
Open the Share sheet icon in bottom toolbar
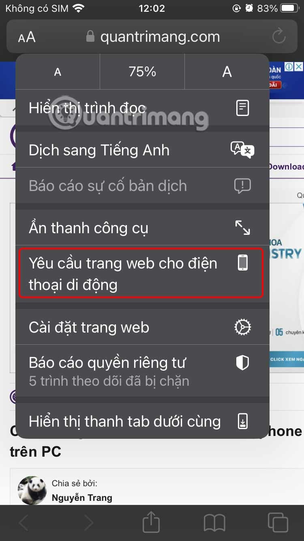coord(151,522)
